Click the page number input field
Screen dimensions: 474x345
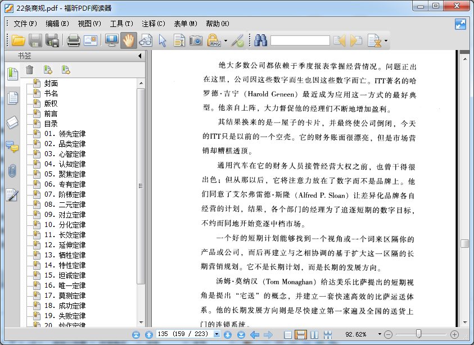[184, 334]
